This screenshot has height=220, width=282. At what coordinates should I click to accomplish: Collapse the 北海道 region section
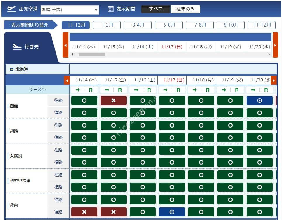pos(11,69)
